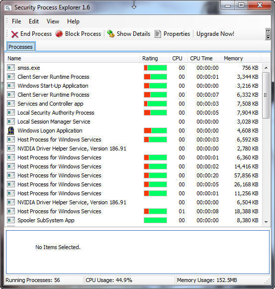Image resolution: width=275 pixels, height=289 pixels.
Task: Click the rating bar of smss.exe
Action: 156,68
